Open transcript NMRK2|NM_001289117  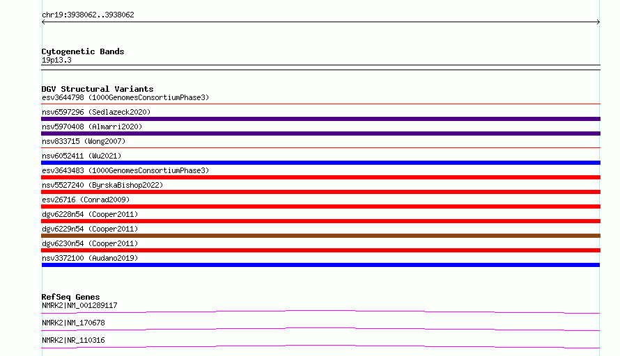[x=79, y=305]
